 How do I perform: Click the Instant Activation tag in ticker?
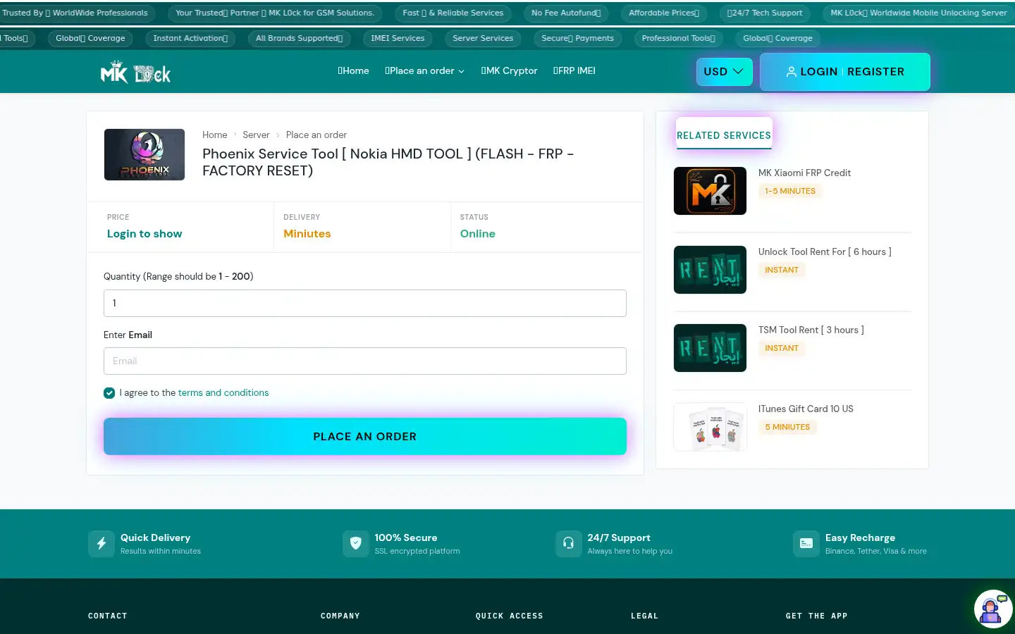coord(190,39)
